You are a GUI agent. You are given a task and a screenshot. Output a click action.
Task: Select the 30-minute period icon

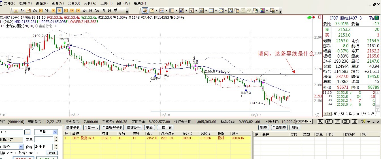click(72, 10)
